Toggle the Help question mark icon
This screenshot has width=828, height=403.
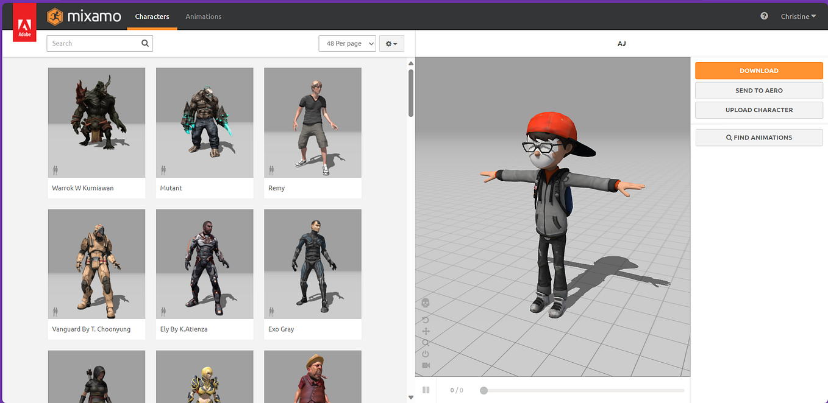(764, 16)
